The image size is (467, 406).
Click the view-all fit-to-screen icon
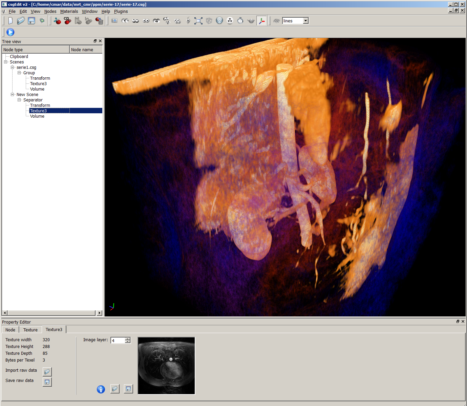coord(198,21)
